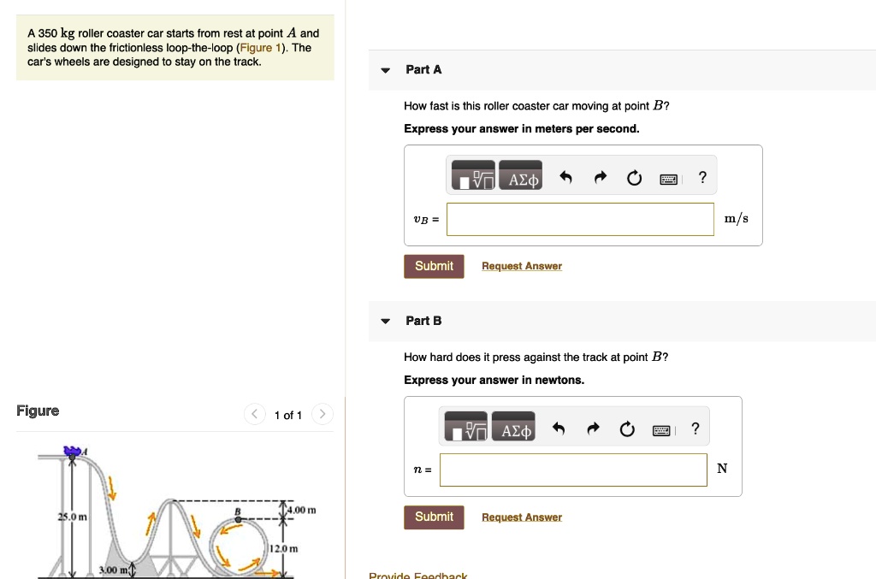Show keyboard shortcuts for Part A

[x=669, y=179]
